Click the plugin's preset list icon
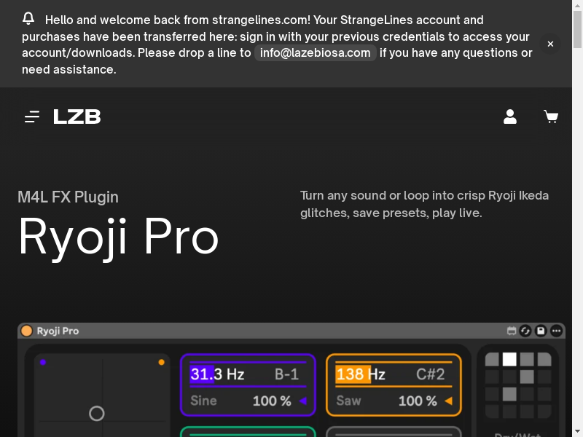The width and height of the screenshot is (583, 437). (512, 331)
